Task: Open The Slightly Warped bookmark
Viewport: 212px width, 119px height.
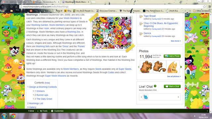Action: click(x=130, y=11)
